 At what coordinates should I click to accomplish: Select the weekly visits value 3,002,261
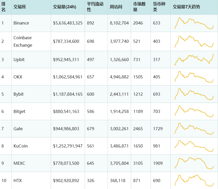[119, 129]
